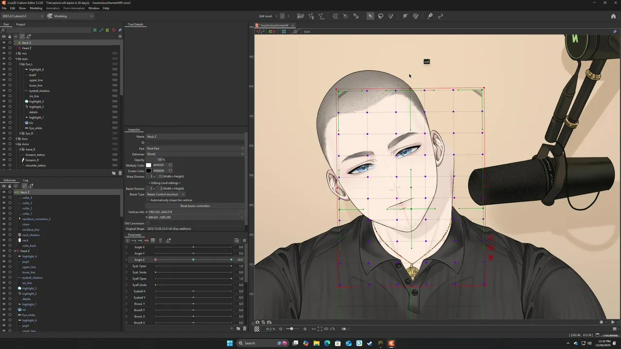The height and width of the screenshot is (349, 621).
Task: Switch to the Project tab
Action: tap(20, 24)
